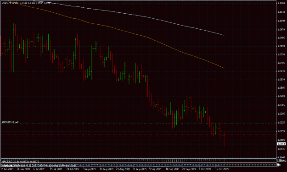Click the 1.0365 price scale label
The height and width of the screenshot is (172, 287).
point(281,105)
